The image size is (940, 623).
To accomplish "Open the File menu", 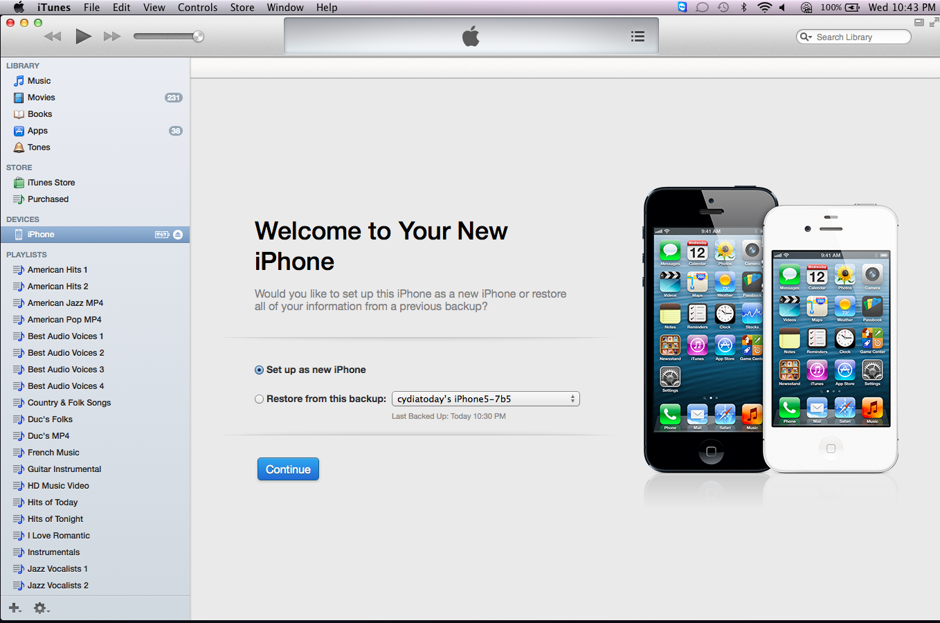I will 91,8.
